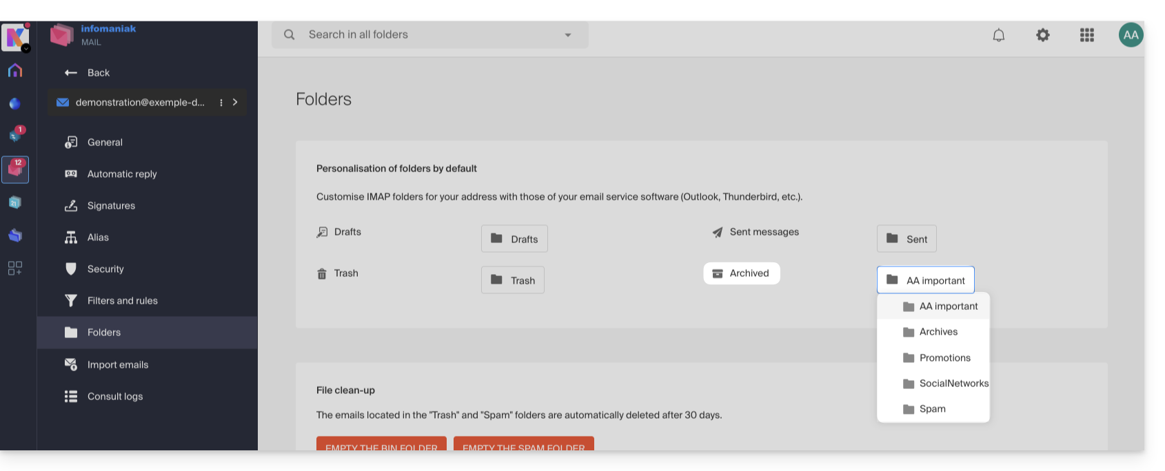Open the Drafts folder dropdown

[x=514, y=239]
